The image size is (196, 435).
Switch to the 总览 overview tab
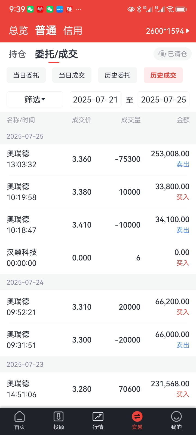pos(19,30)
